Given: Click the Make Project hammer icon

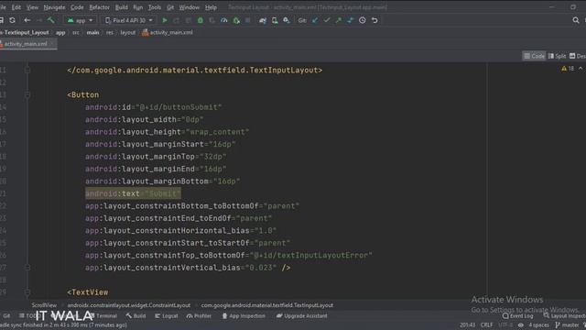Looking at the screenshot, I should 51,20.
